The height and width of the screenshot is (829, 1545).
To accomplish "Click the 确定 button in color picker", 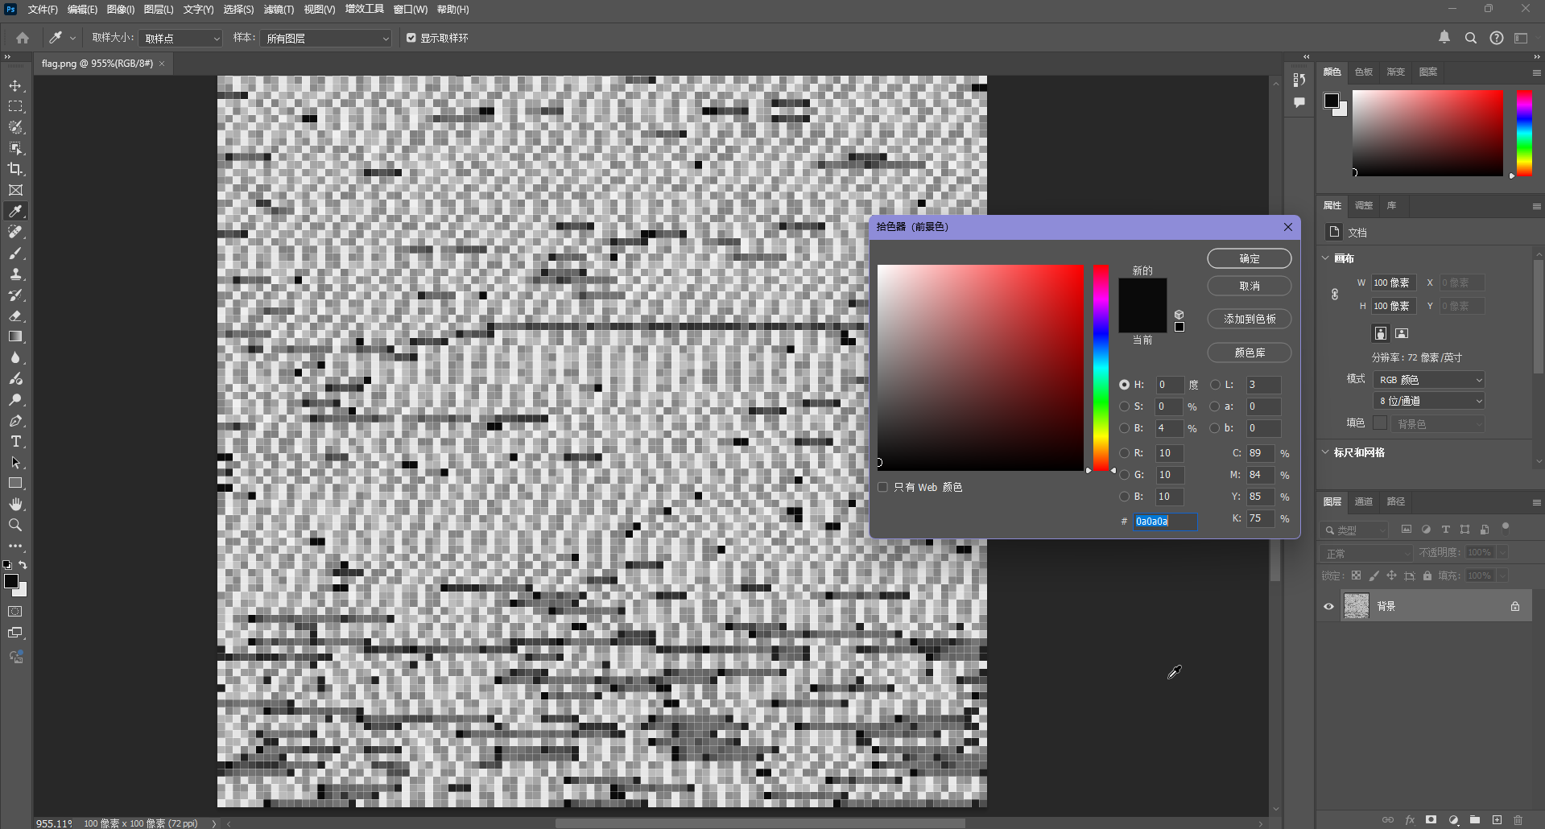I will point(1249,258).
